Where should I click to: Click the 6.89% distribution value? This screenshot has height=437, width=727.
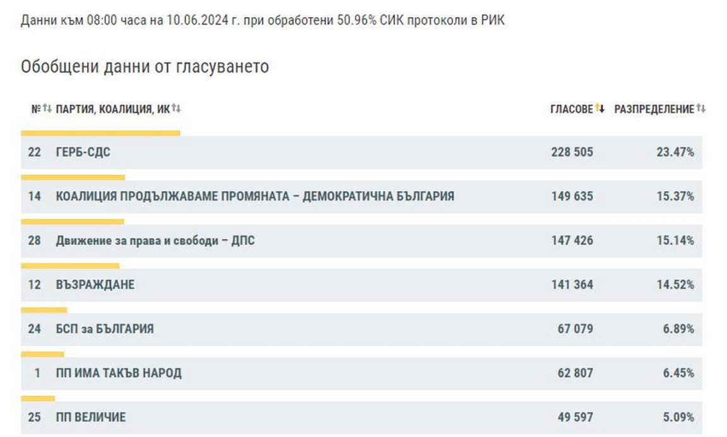(x=678, y=329)
